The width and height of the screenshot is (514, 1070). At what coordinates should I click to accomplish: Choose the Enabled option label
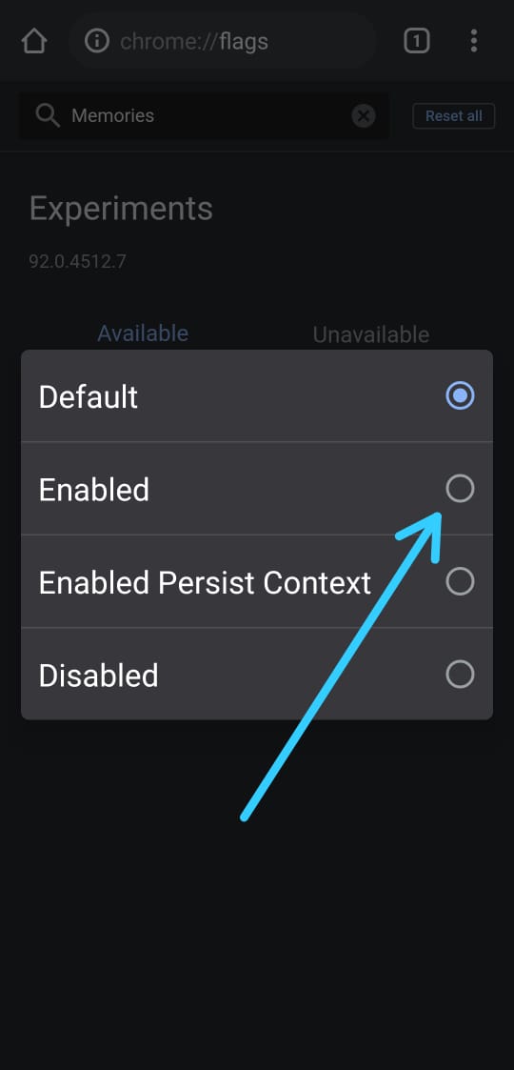pos(94,490)
